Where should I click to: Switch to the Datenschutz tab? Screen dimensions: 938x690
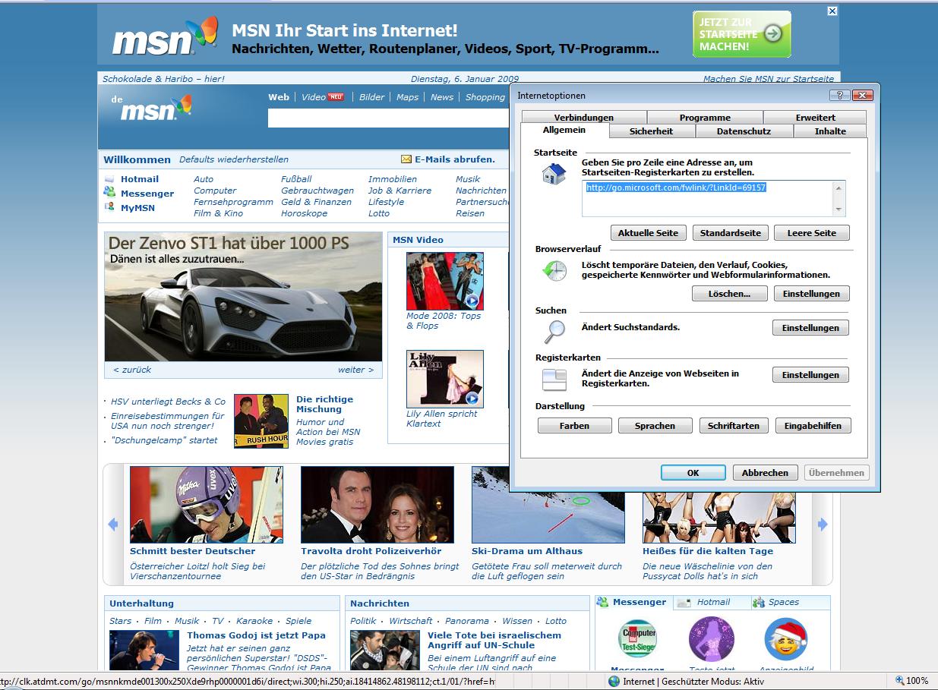(744, 131)
